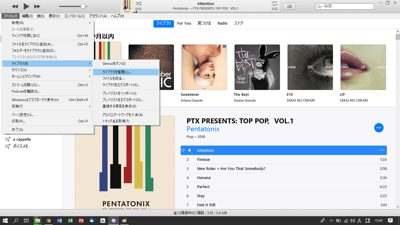
Task: Select プレイリストをエクスポート(O)...
Action: [126, 100]
